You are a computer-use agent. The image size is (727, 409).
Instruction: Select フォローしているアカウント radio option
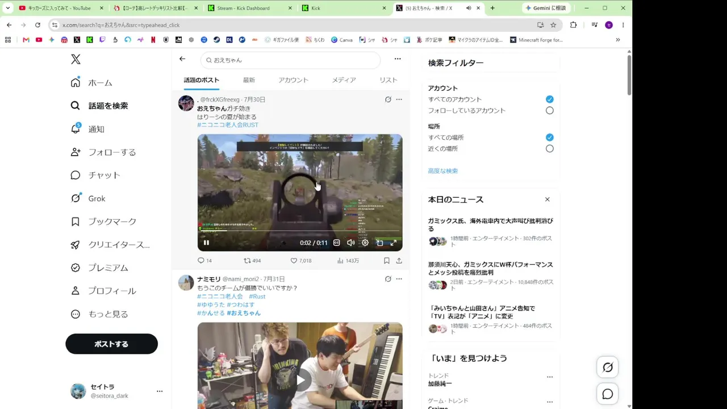(549, 111)
